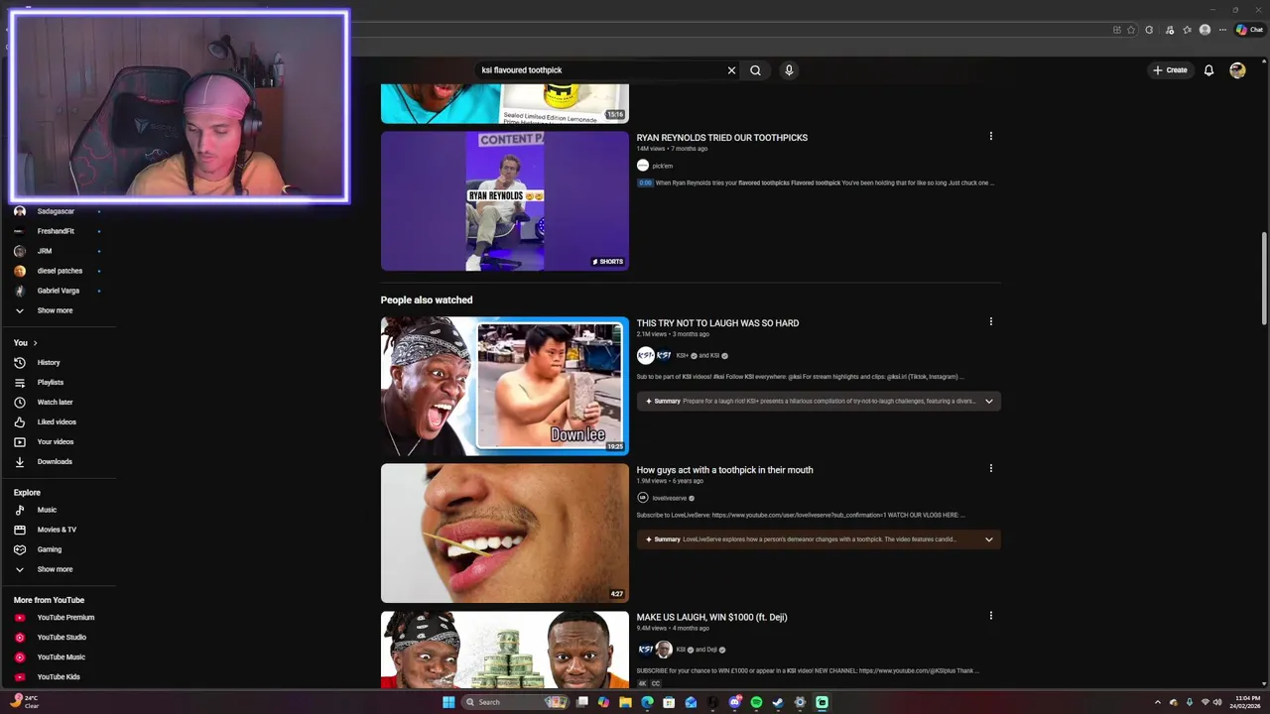Start voice search with the microphone
The image size is (1270, 714).
coord(789,70)
